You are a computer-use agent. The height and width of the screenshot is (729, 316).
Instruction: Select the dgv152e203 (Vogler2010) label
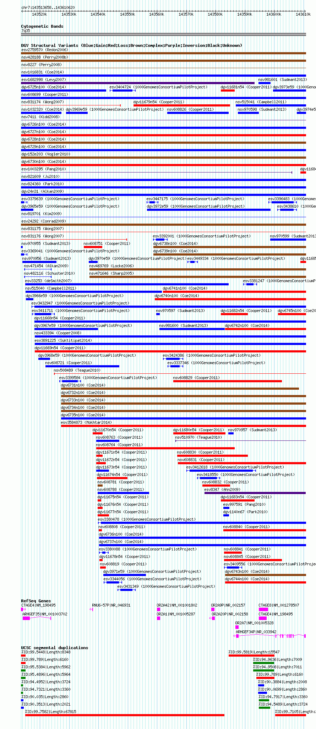click(45, 154)
